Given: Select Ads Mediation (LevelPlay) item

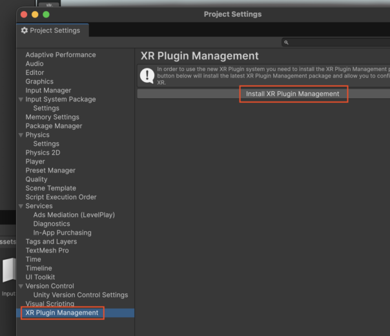Looking at the screenshot, I should coord(74,215).
